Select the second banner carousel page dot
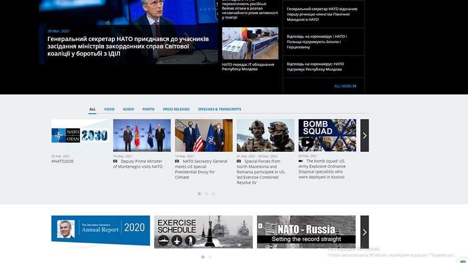The height and width of the screenshot is (263, 468). coord(210,257)
